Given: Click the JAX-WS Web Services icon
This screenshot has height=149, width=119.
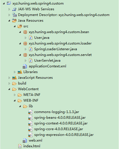Looking at the screenshot, I should pos(14,9).
